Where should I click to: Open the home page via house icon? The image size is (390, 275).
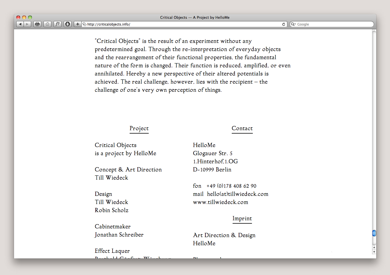click(47, 24)
